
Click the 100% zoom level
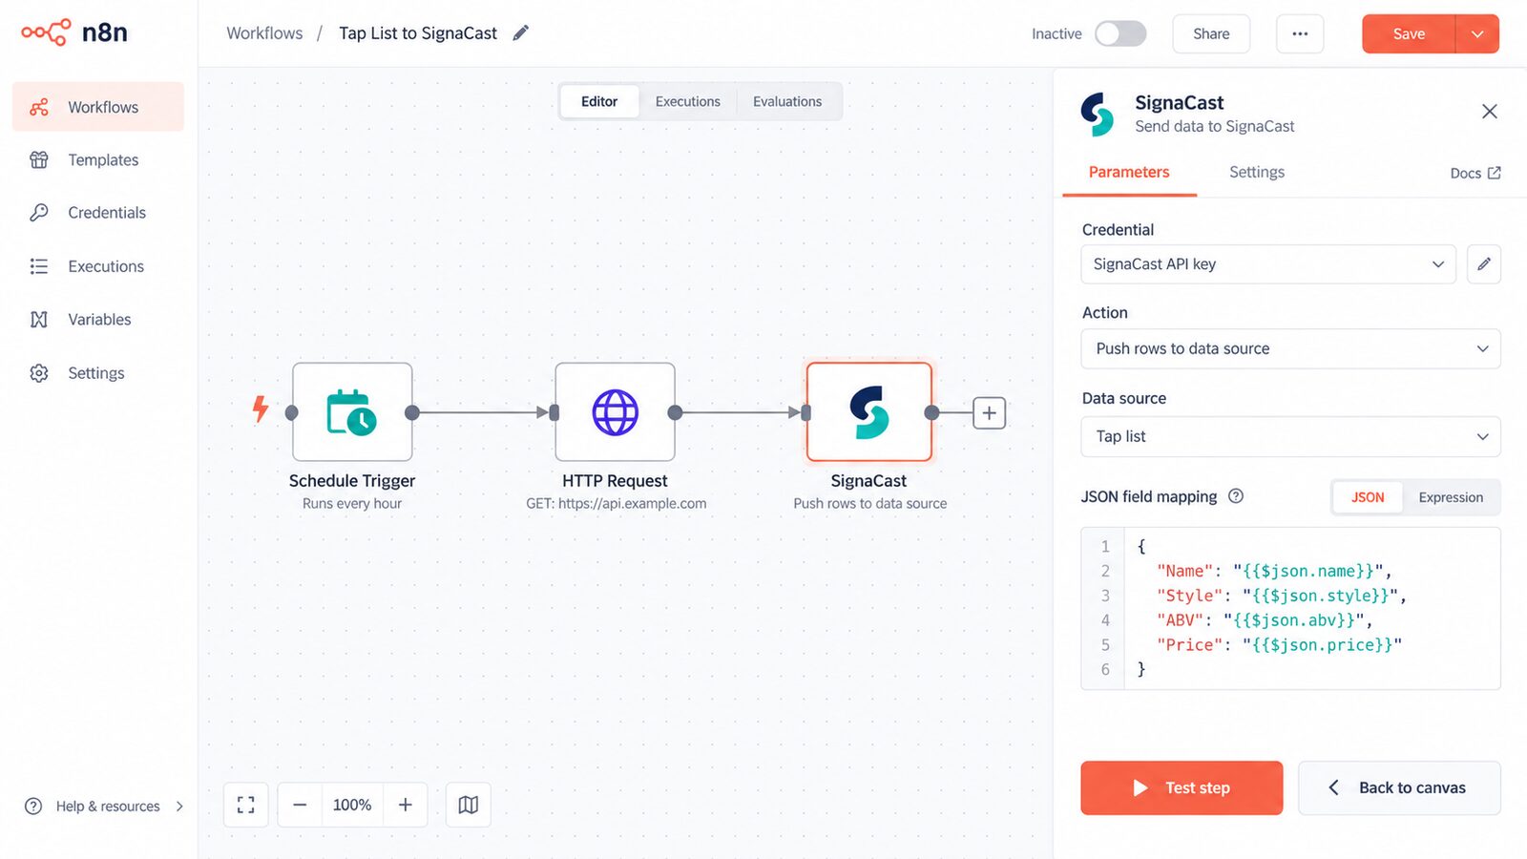[x=352, y=805]
